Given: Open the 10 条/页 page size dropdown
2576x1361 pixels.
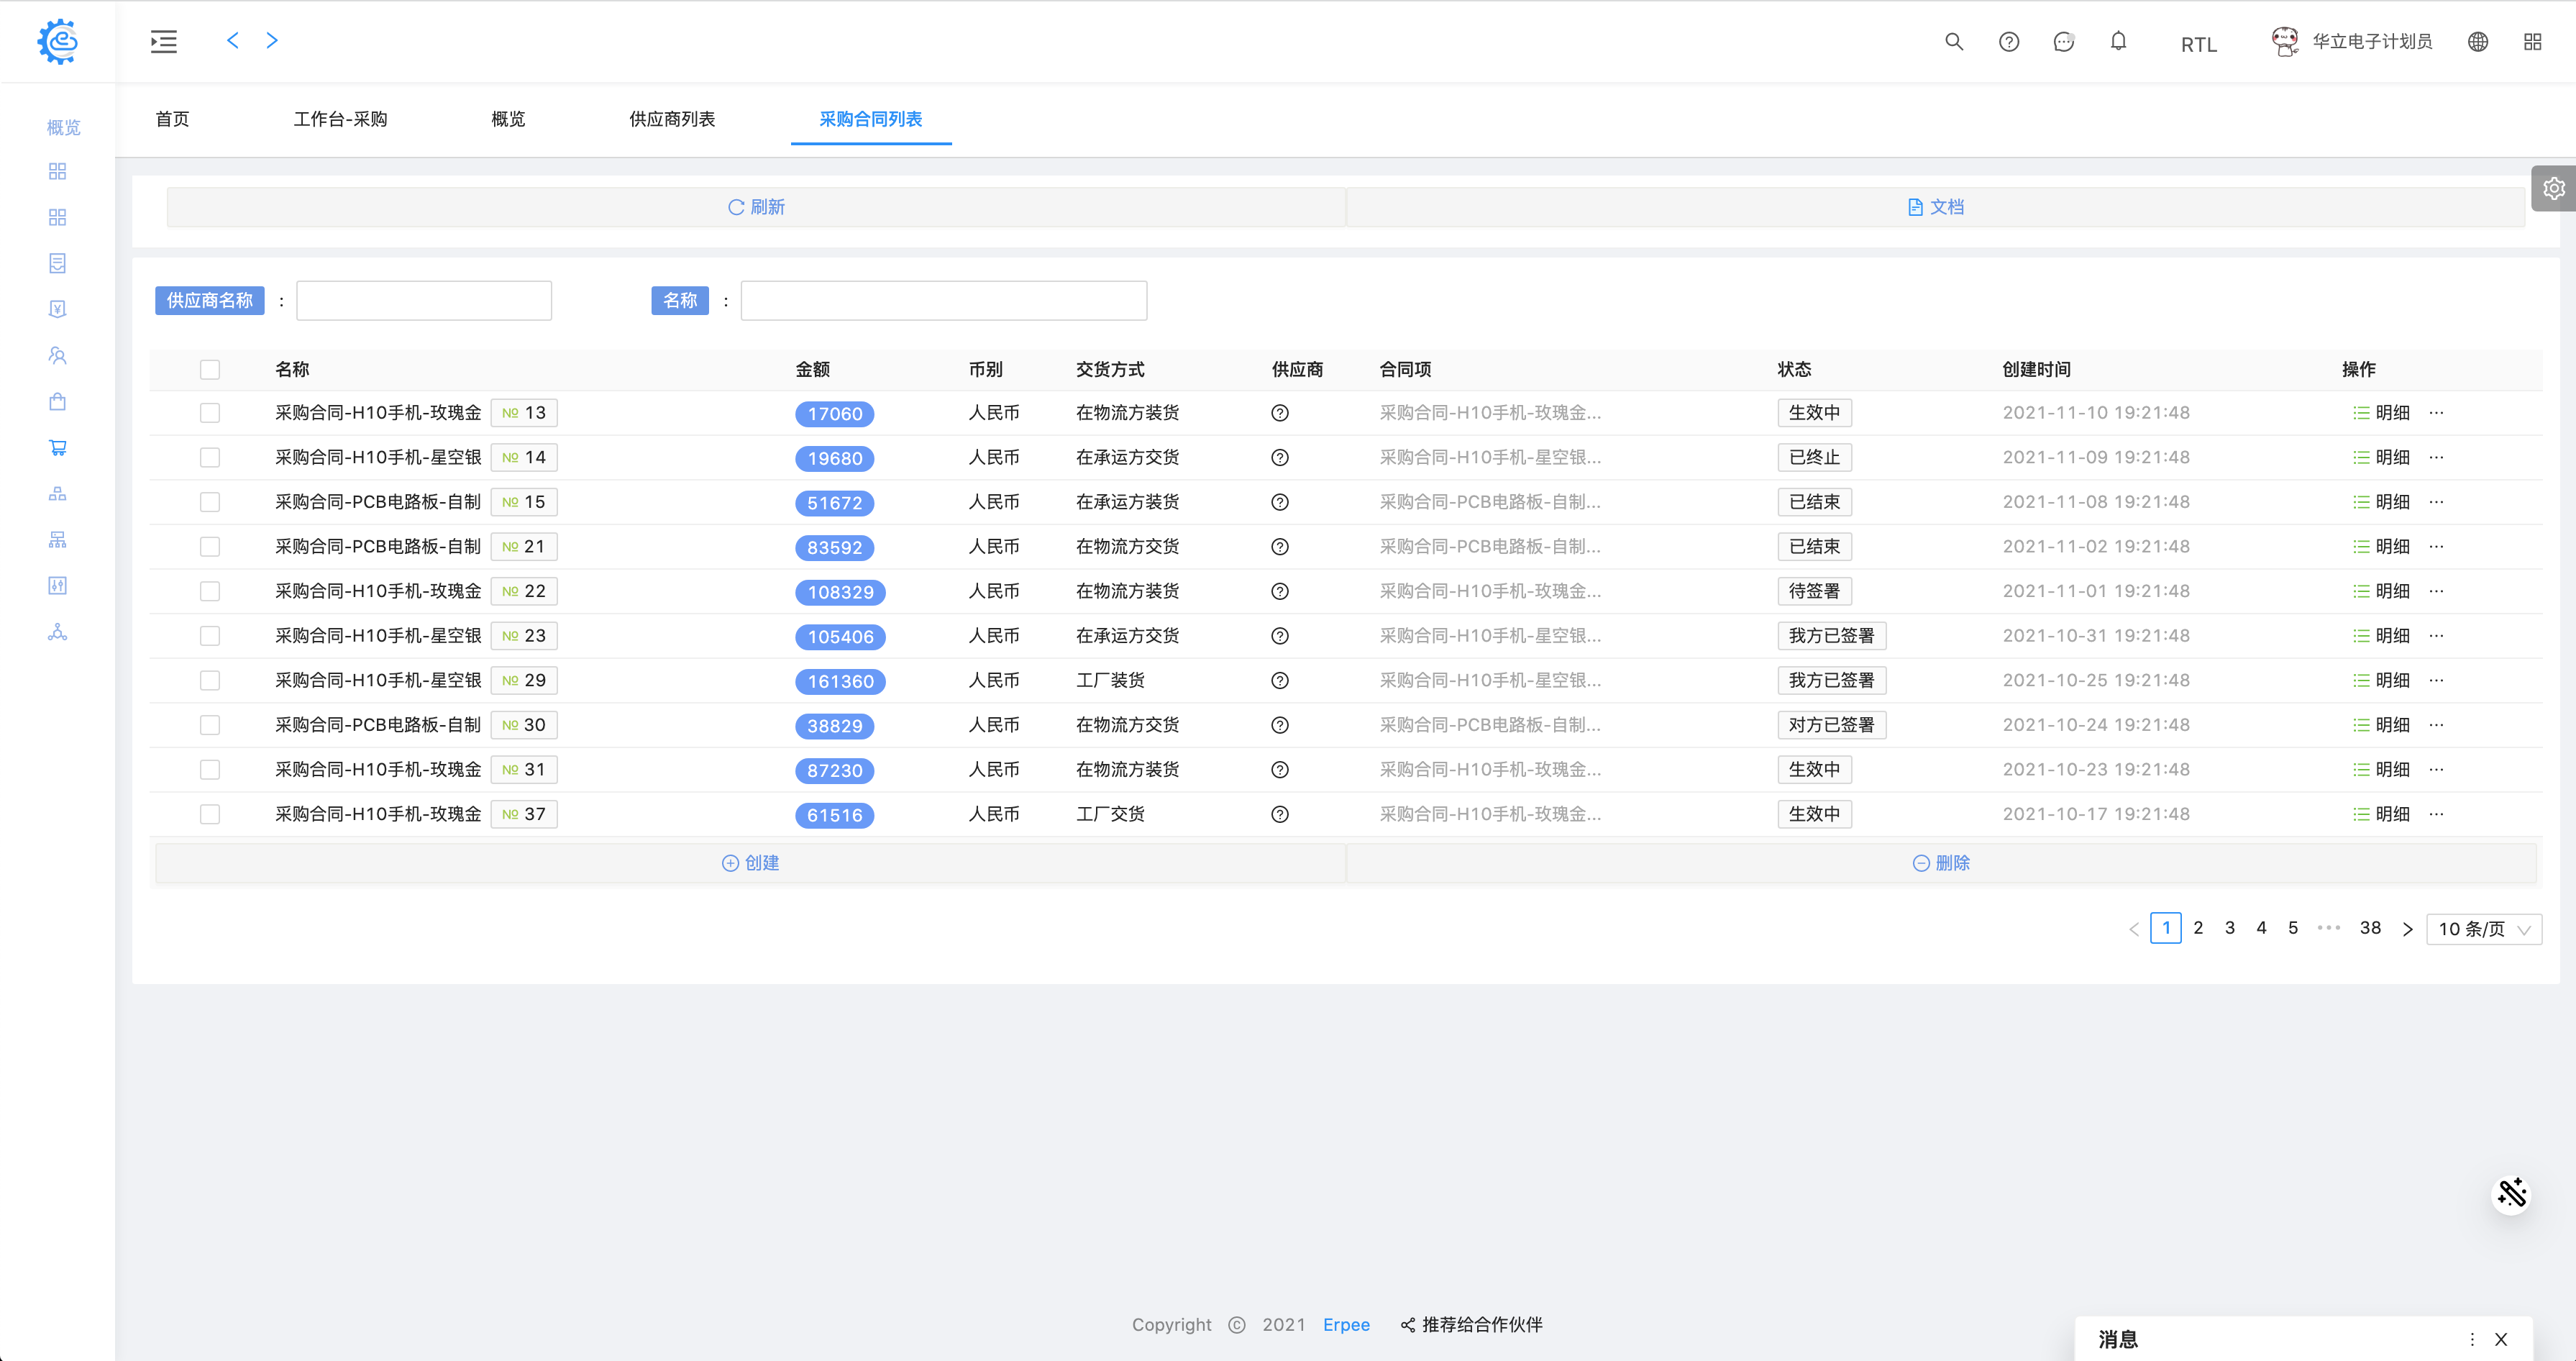Looking at the screenshot, I should 2483,929.
